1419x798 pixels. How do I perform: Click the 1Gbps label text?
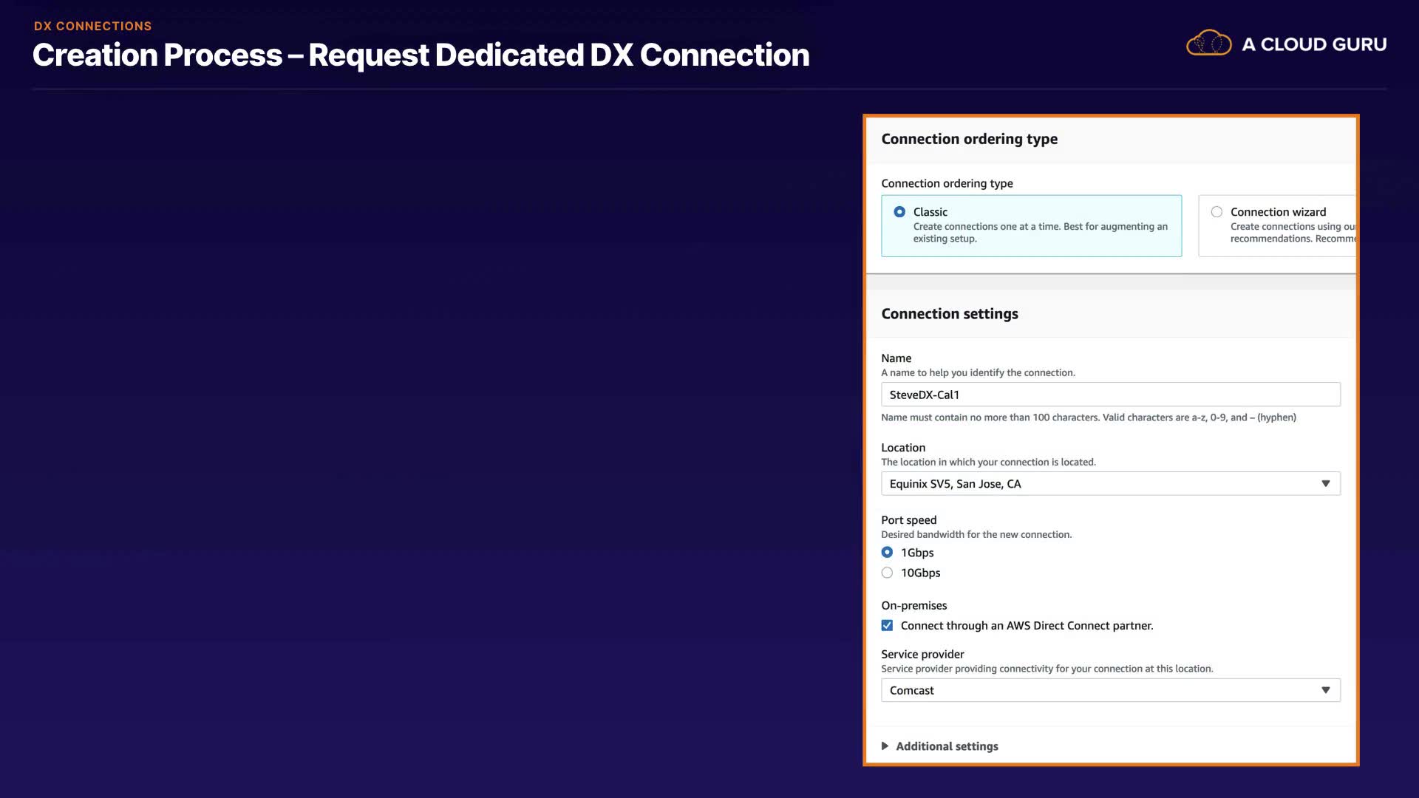coord(917,553)
